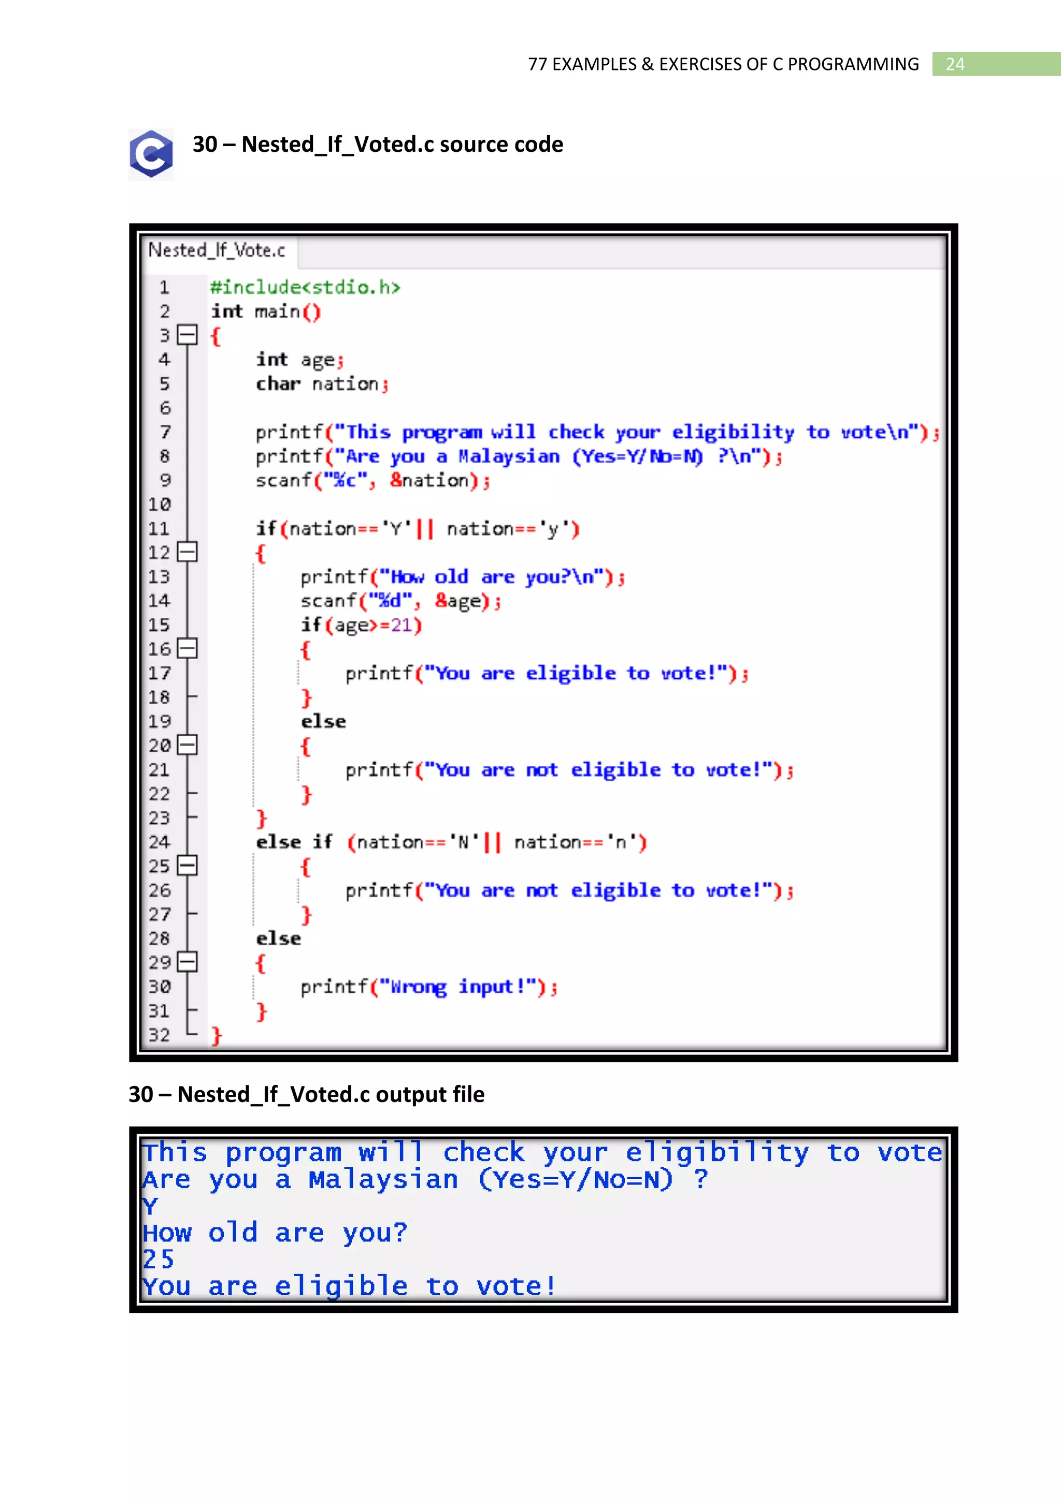Image resolution: width=1061 pixels, height=1500 pixels.
Task: Click the 'char nation;' declaration
Action: pos(322,384)
